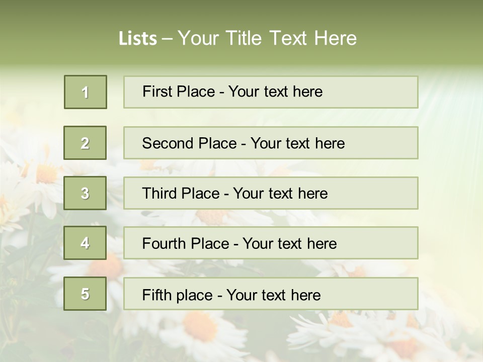Click the words 'Third Place'
This screenshot has width=483, height=362.
pyautogui.click(x=181, y=193)
